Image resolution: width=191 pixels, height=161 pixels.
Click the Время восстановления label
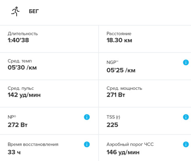(33, 144)
